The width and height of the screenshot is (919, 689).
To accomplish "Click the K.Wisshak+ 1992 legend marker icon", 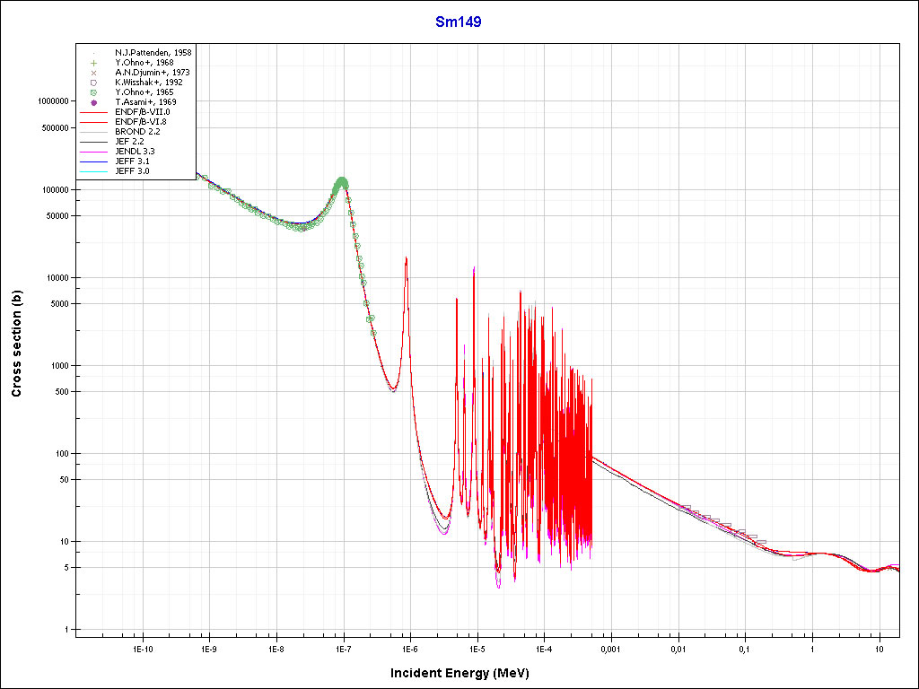I will coord(93,83).
